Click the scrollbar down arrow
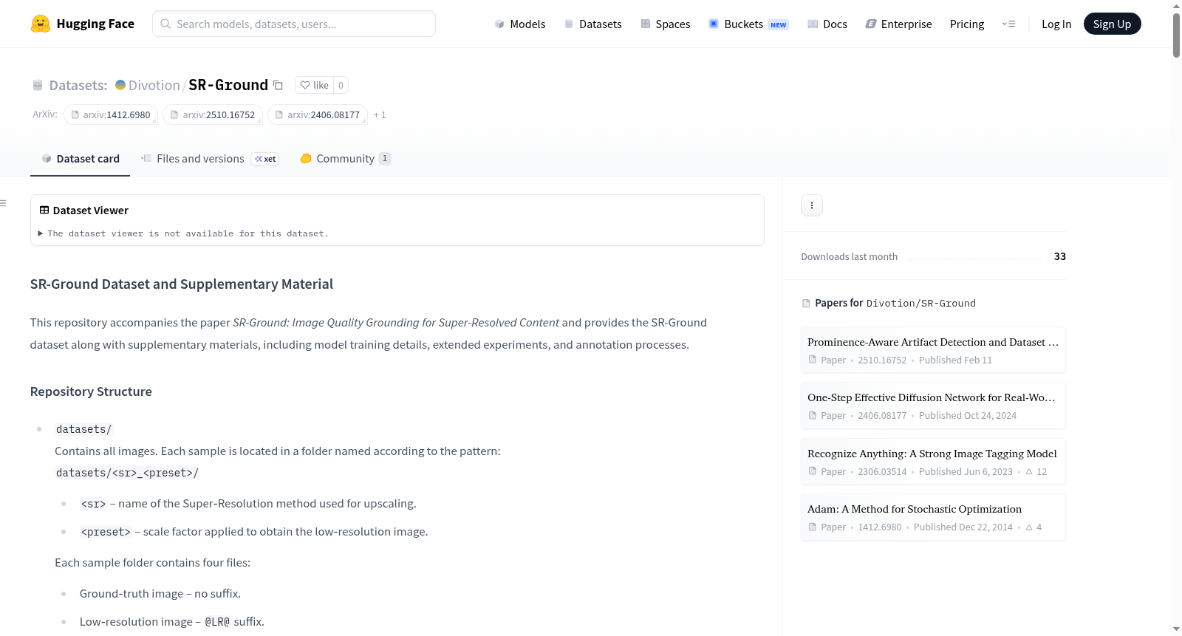The image size is (1182, 636). pos(1176,629)
